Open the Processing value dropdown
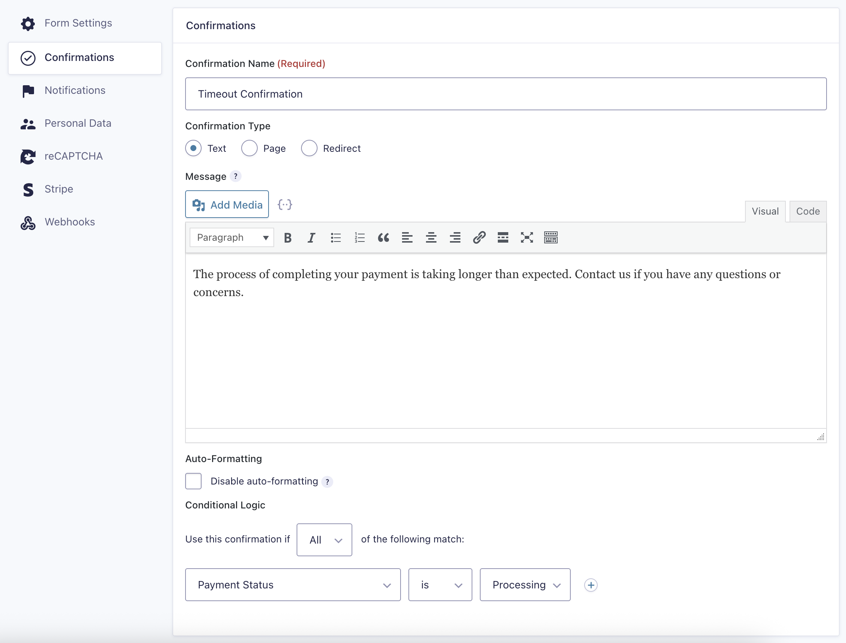The width and height of the screenshot is (846, 643). click(525, 585)
